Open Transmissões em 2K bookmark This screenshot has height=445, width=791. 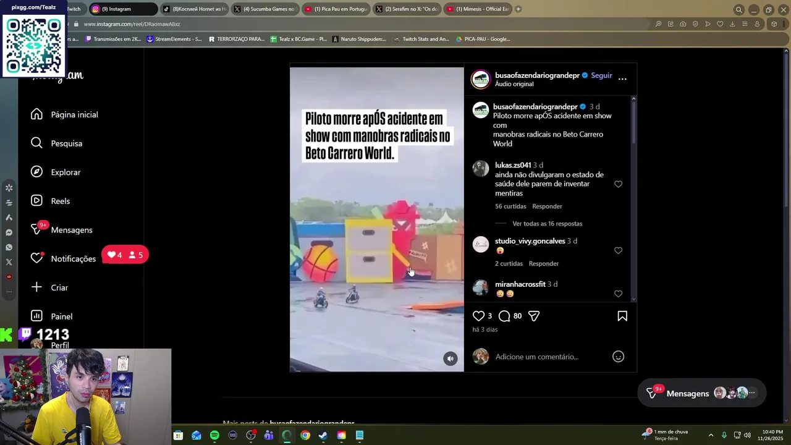click(x=113, y=39)
